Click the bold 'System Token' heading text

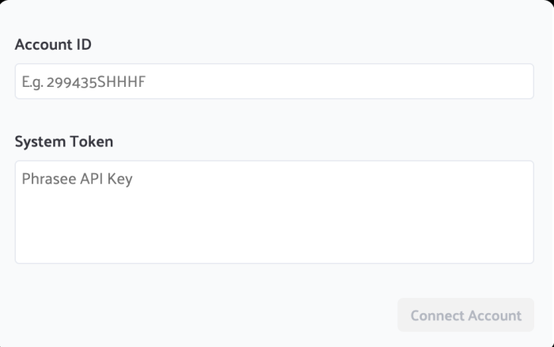coord(64,142)
